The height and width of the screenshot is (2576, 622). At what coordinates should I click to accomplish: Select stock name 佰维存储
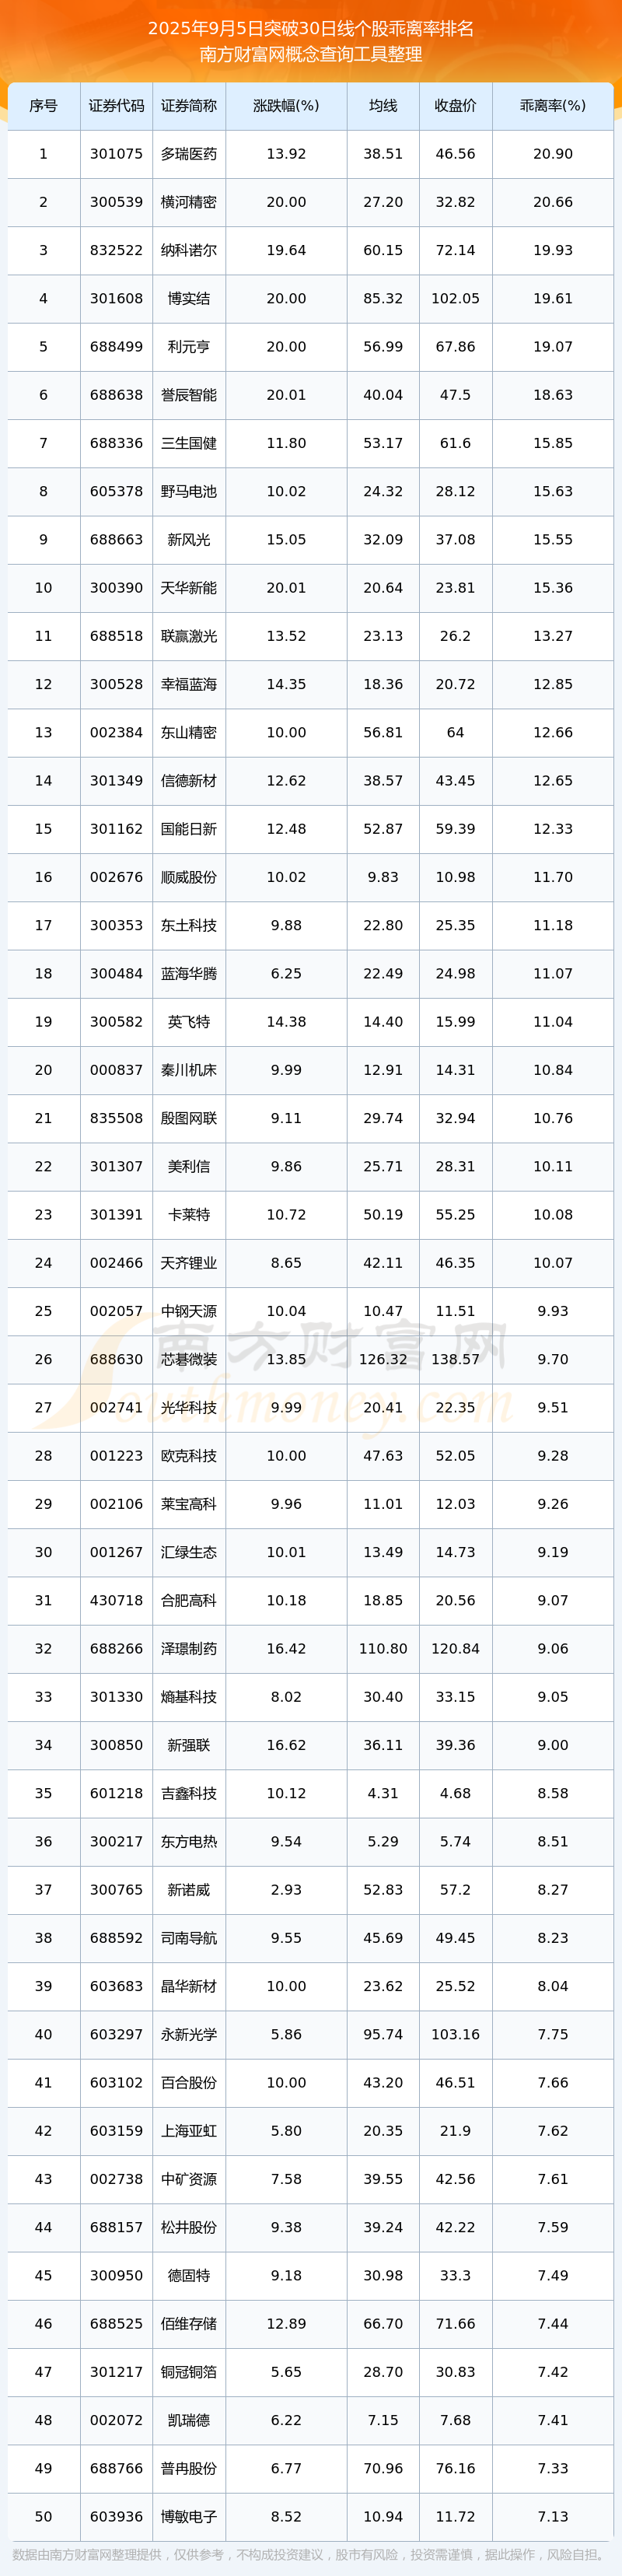click(x=189, y=2324)
